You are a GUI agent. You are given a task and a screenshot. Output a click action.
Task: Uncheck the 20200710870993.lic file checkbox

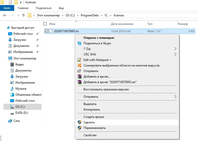[46, 31]
